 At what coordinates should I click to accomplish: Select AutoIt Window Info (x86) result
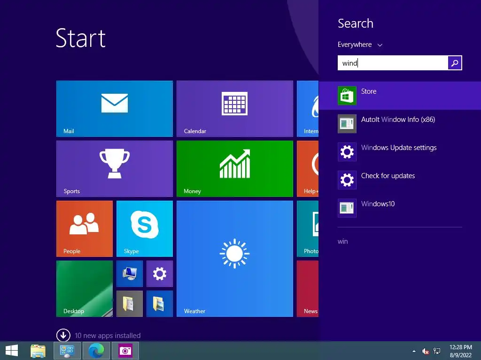tap(400, 124)
